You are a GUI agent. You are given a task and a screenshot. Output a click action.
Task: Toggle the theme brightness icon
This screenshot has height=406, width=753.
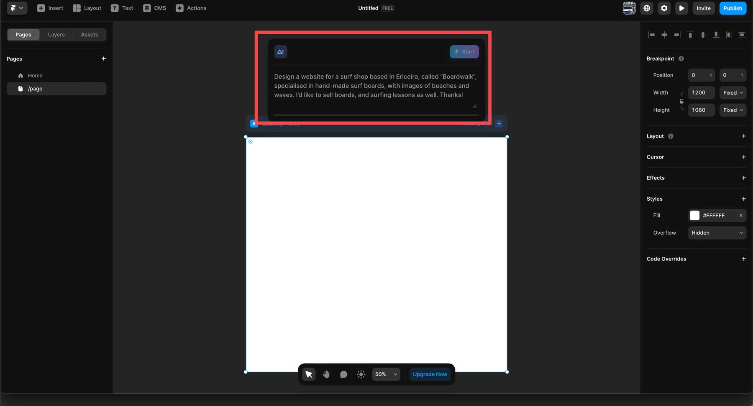[x=361, y=374]
